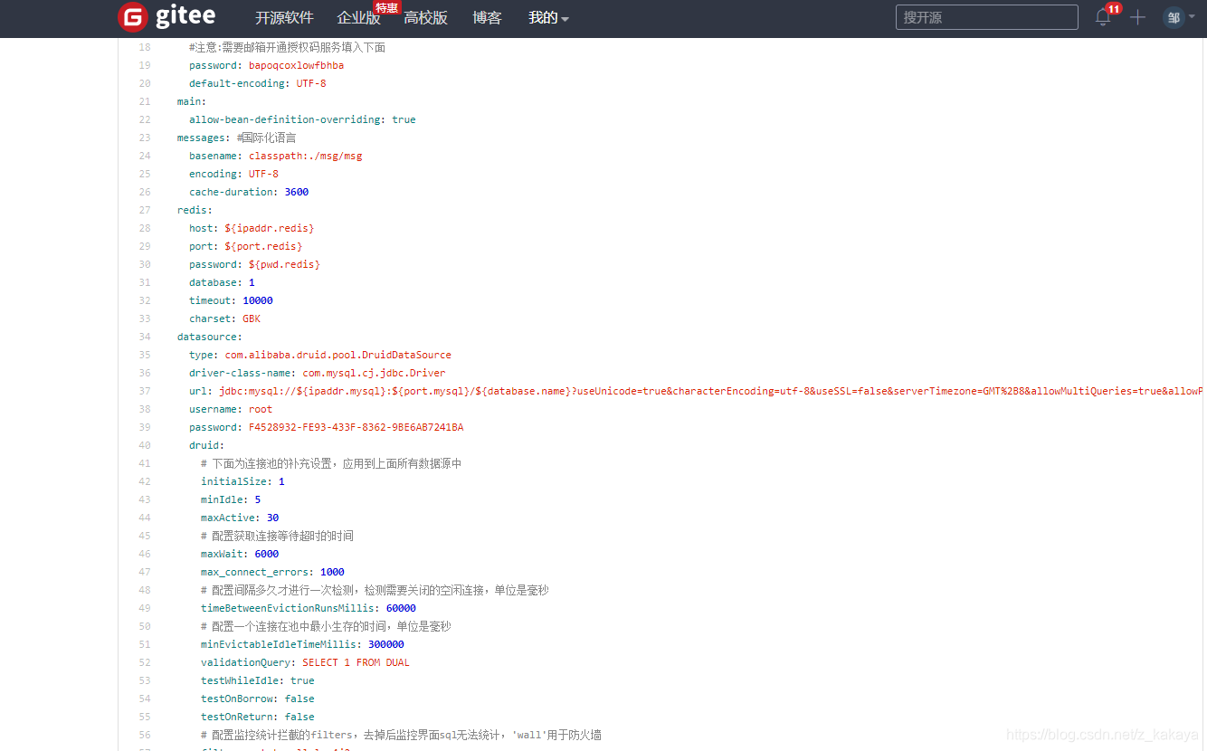Open the 博客 menu item
1207x751 pixels.
pyautogui.click(x=487, y=18)
